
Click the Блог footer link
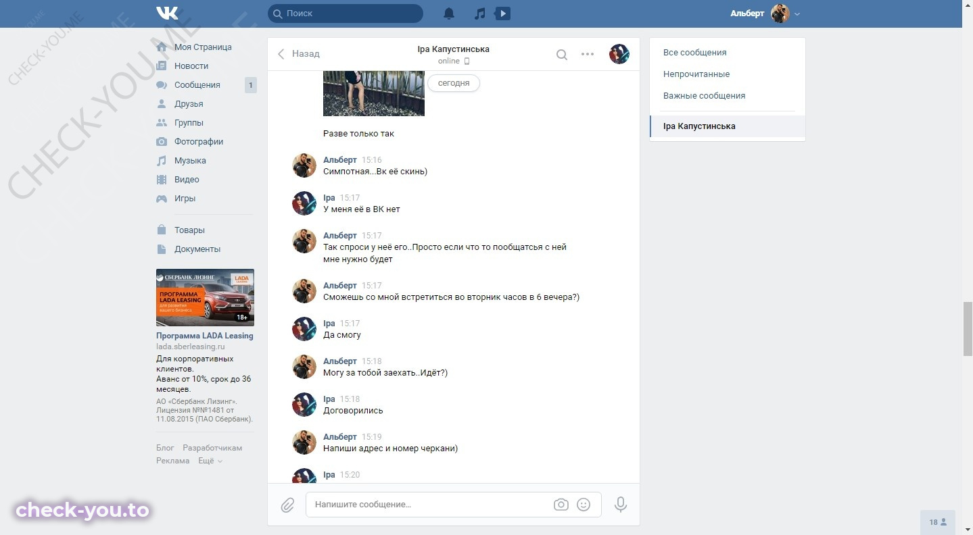165,448
